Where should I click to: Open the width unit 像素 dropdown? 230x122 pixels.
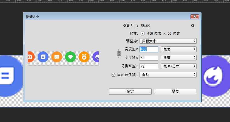[179, 49]
